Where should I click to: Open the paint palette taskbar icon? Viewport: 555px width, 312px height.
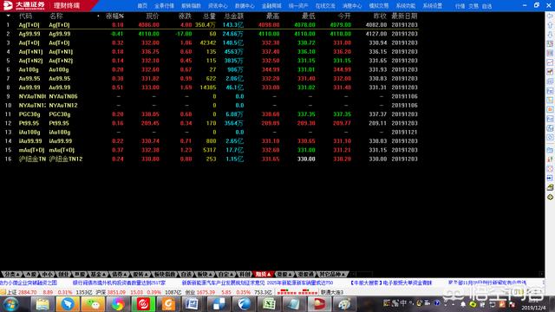tap(344, 304)
